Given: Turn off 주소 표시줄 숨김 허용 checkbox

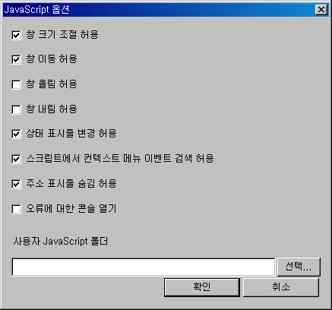Looking at the screenshot, I should (x=16, y=184).
